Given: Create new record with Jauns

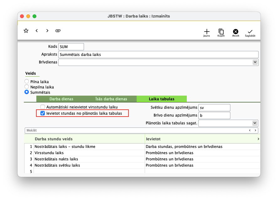Looking at the screenshot, I should (207, 33).
